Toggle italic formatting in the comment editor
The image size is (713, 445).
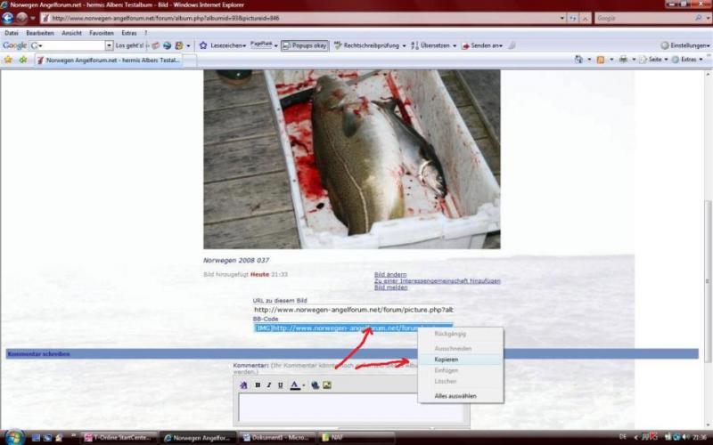point(269,385)
